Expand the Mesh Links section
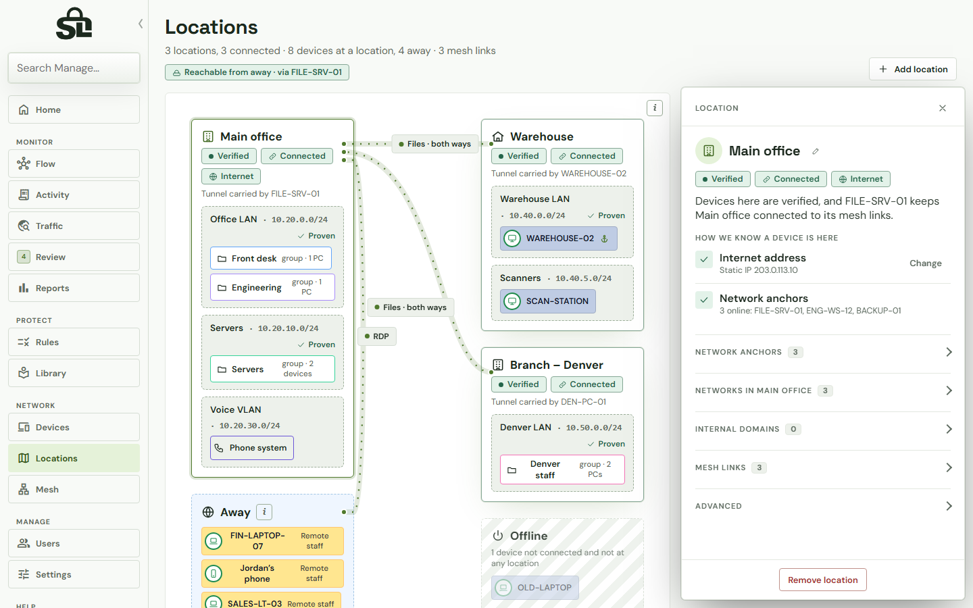The width and height of the screenshot is (973, 608). point(823,467)
